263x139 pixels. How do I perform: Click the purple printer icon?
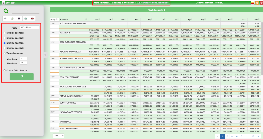pyautogui.click(x=19, y=18)
